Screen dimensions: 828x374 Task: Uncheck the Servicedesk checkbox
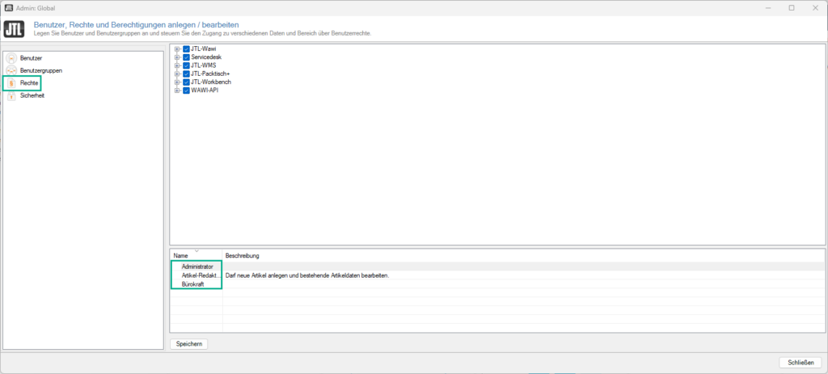[x=187, y=57]
